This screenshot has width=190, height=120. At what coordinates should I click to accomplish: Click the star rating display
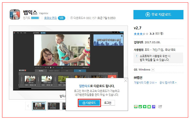coord(141,34)
